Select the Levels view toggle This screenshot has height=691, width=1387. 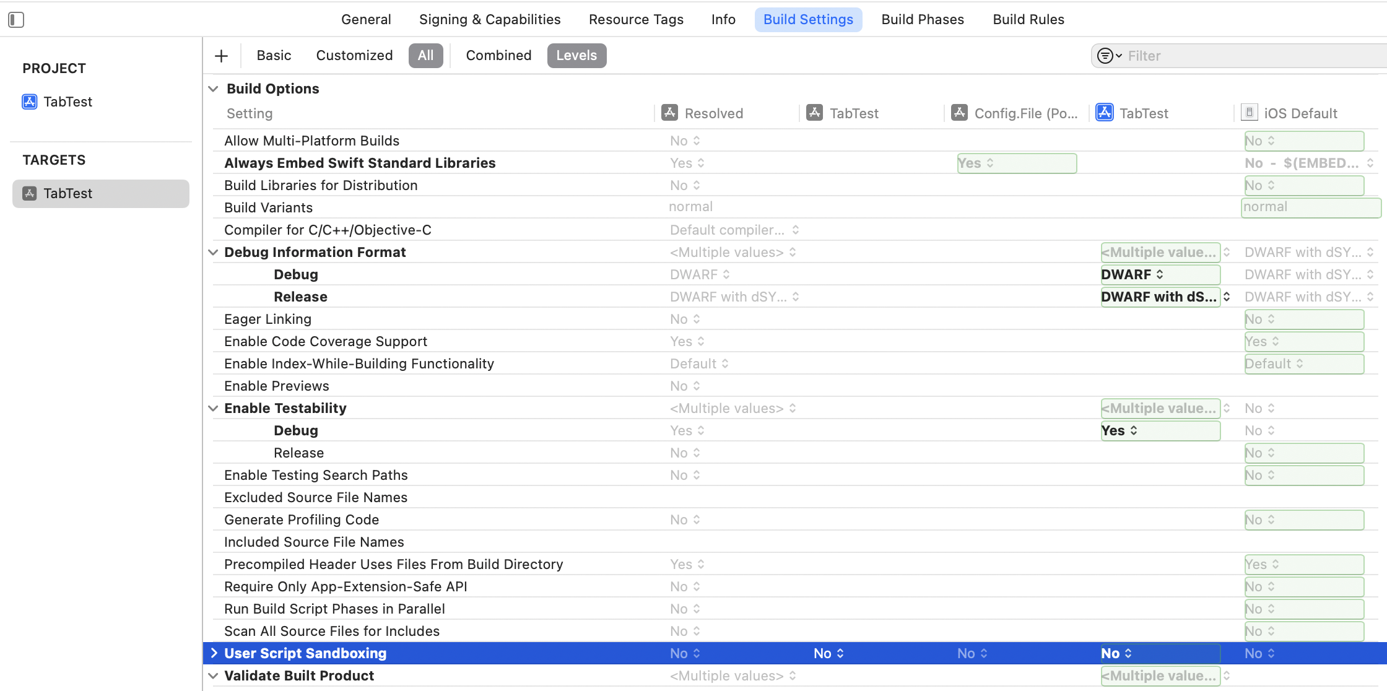pyautogui.click(x=576, y=56)
